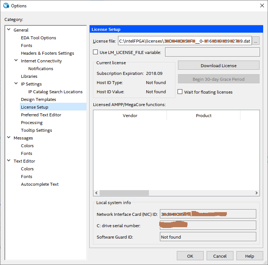Open the Notifications page
The image size is (268, 265).
click(x=41, y=69)
